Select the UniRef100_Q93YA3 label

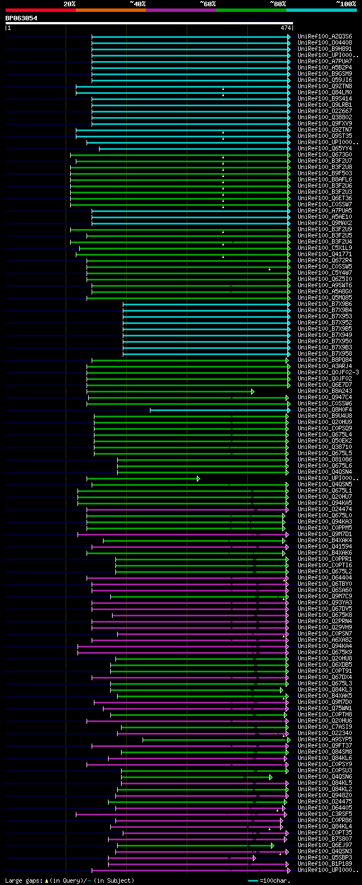click(326, 602)
